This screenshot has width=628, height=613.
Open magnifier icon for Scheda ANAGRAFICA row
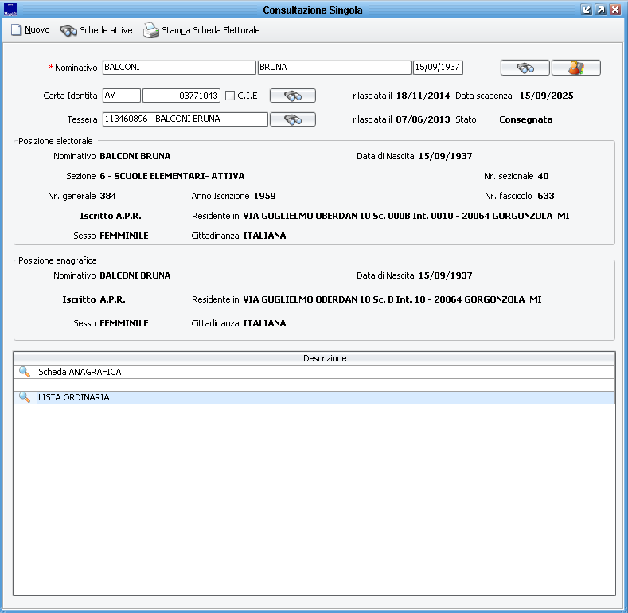pos(25,372)
